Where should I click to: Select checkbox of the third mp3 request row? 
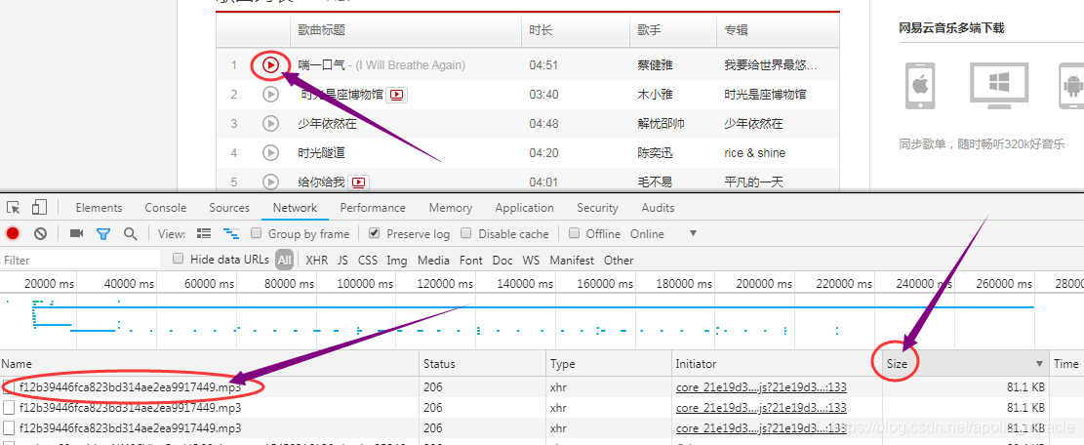point(9,428)
